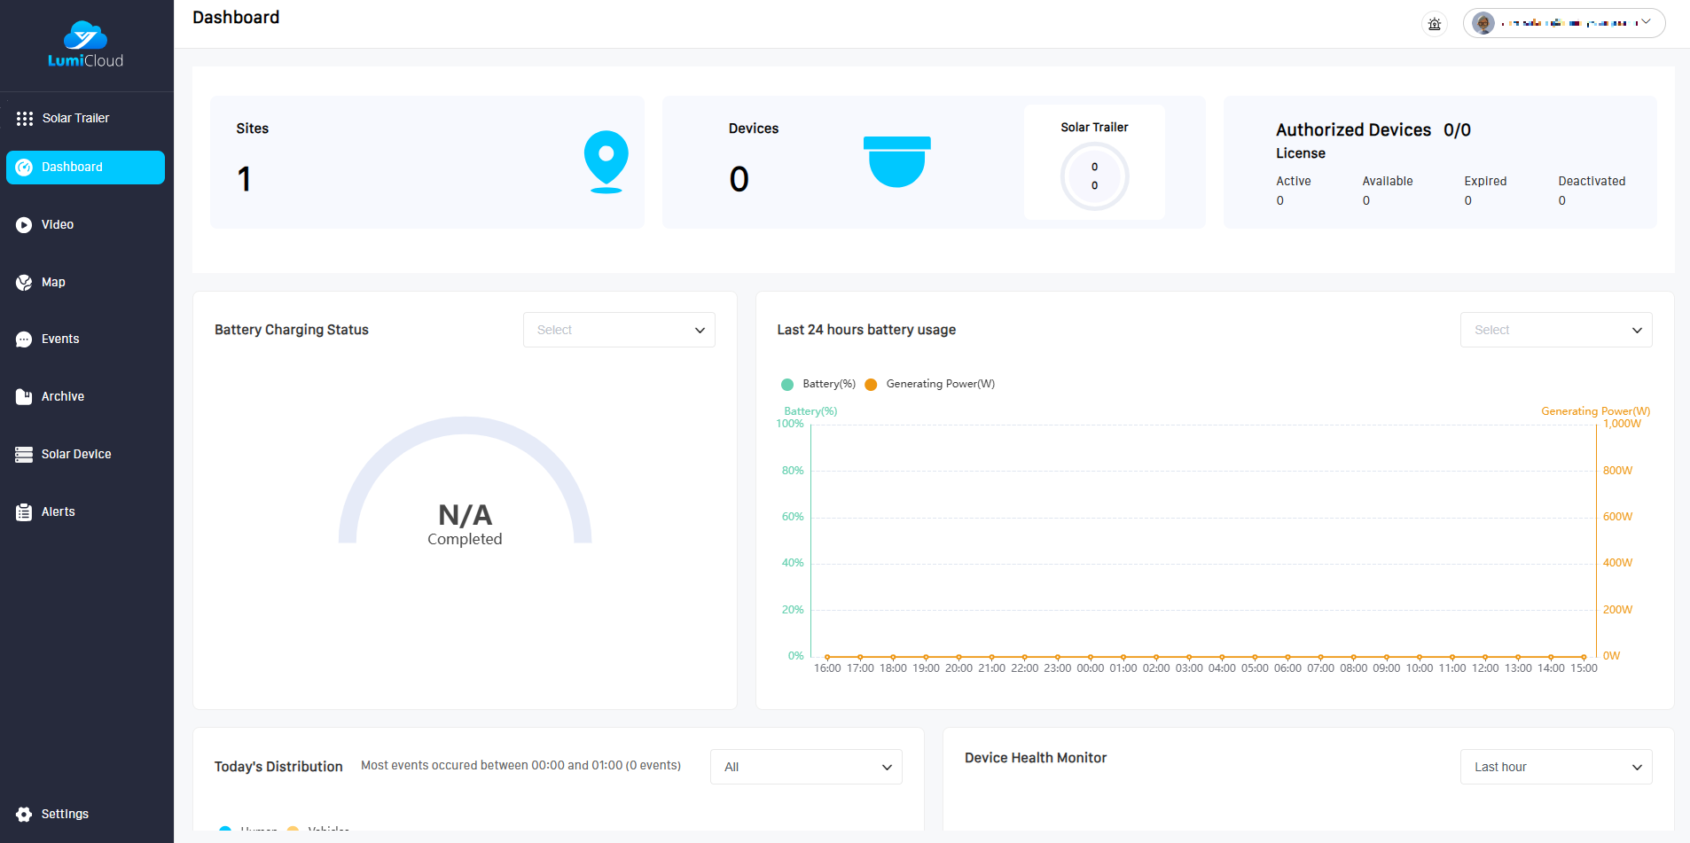The height and width of the screenshot is (843, 1690).
Task: Open the battery usage Select dropdown
Action: pyautogui.click(x=1555, y=330)
